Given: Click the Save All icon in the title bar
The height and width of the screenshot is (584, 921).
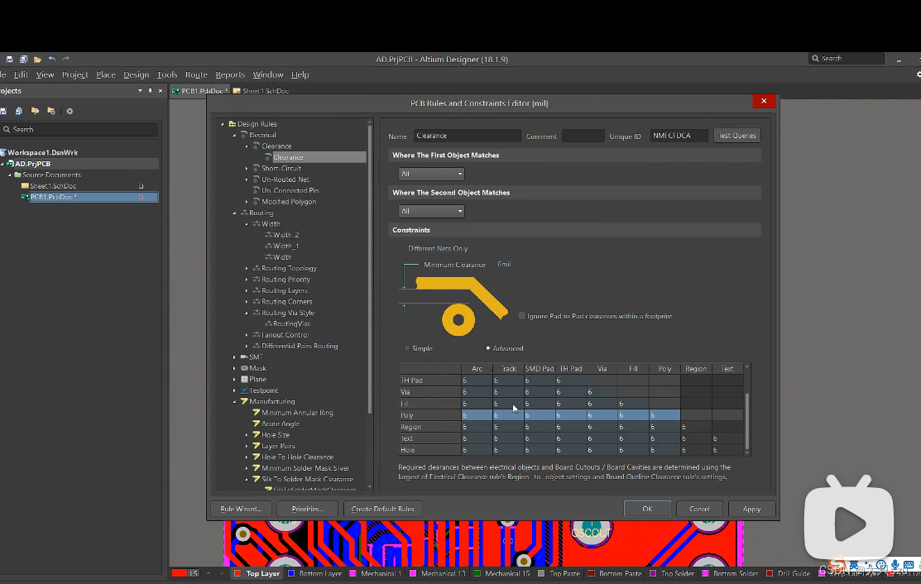Looking at the screenshot, I should tap(23, 60).
